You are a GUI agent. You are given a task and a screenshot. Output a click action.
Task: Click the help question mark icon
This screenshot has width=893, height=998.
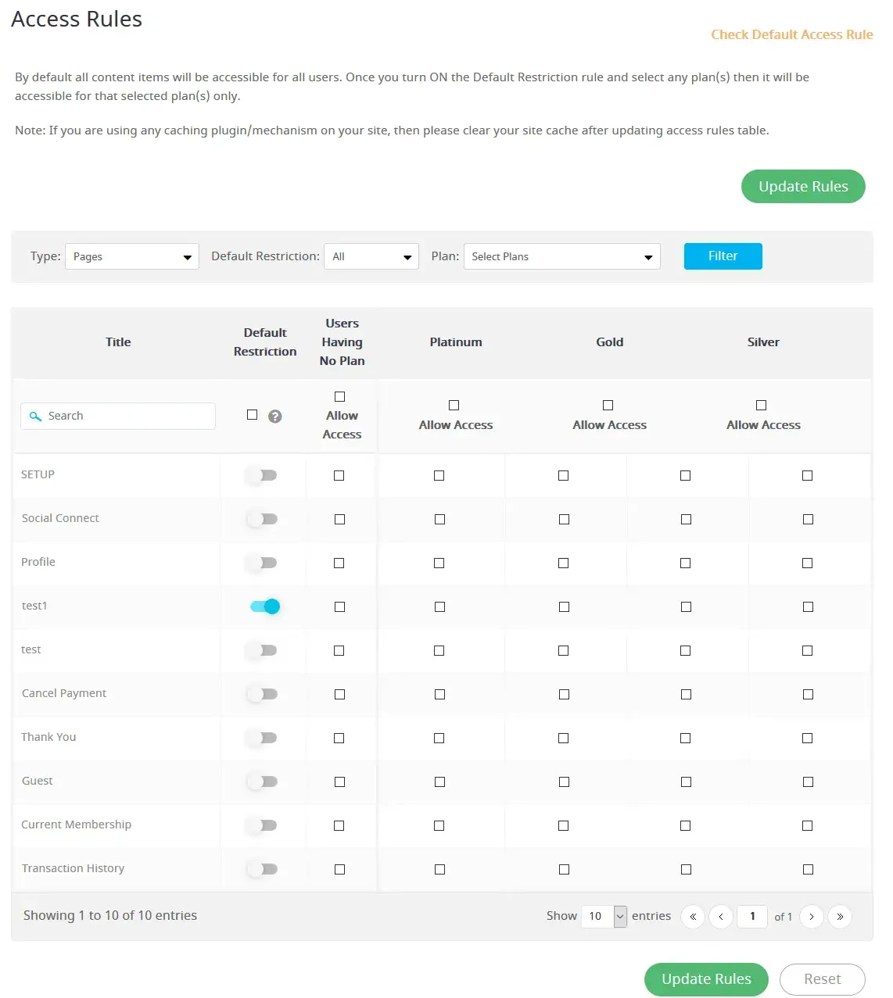[274, 417]
